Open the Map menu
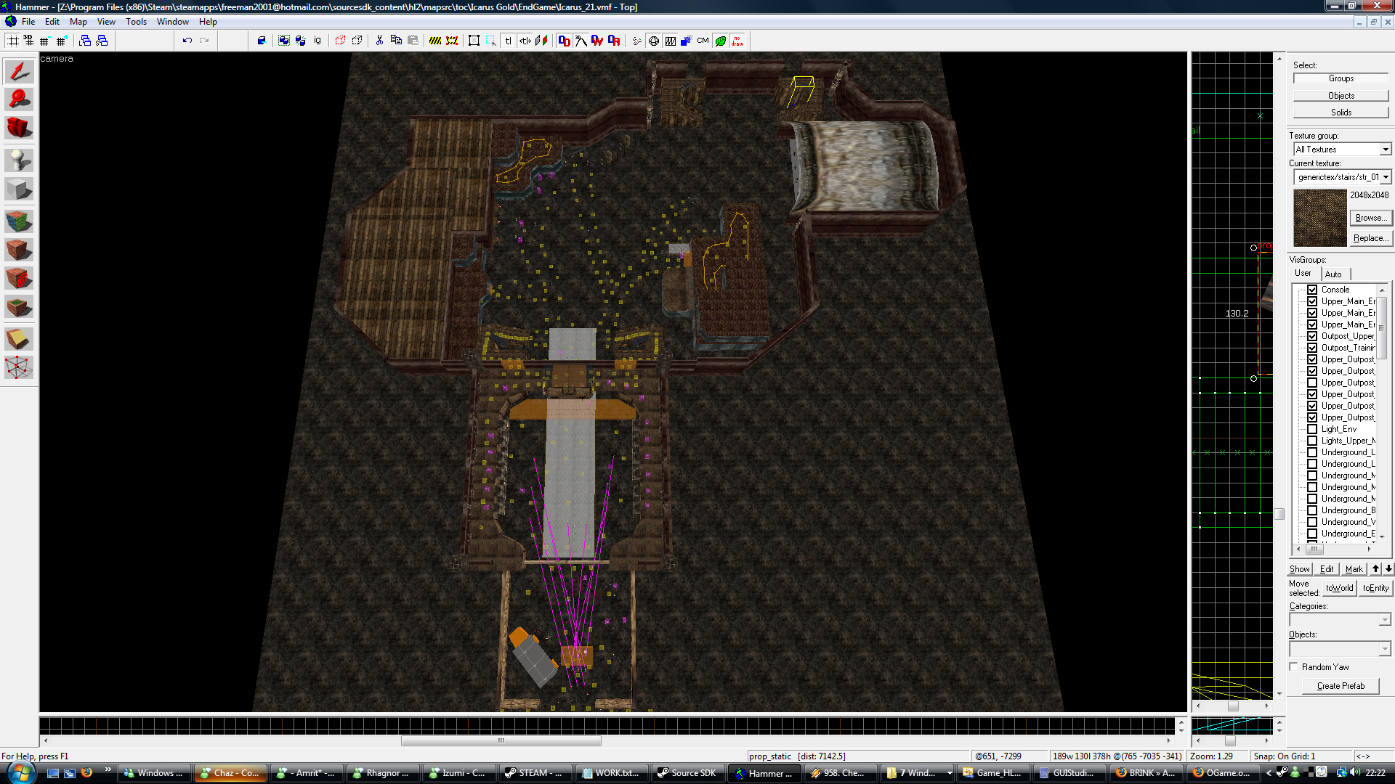Screen dimensions: 1395x784 tap(78, 22)
